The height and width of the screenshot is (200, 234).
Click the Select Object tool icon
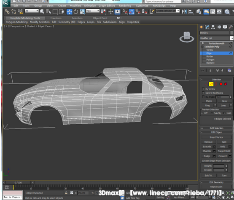(42, 11)
